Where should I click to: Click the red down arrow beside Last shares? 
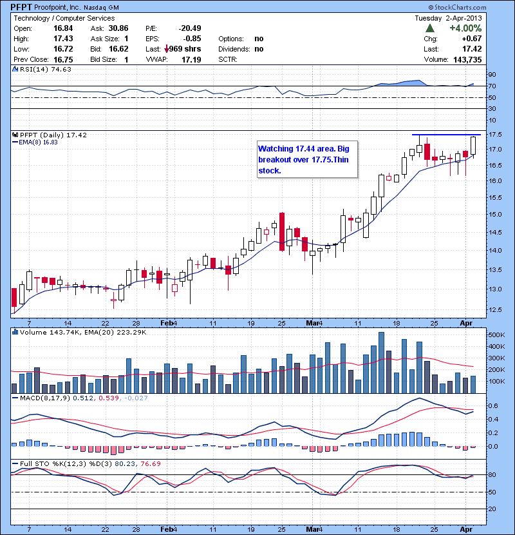(x=166, y=49)
